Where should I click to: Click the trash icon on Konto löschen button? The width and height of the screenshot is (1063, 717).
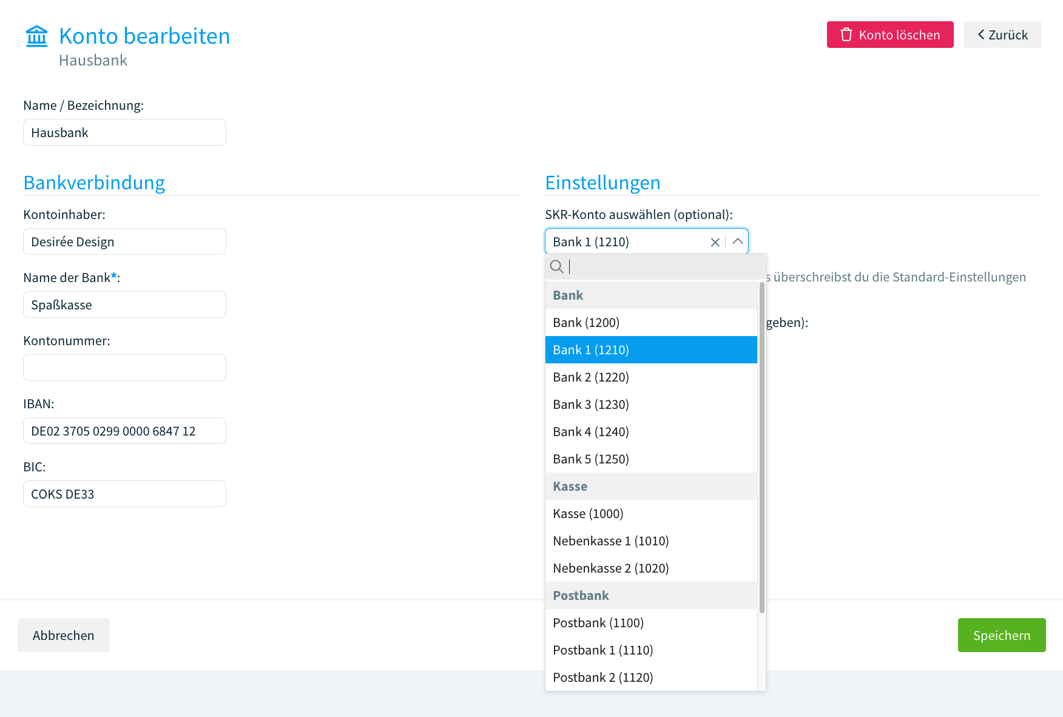pos(846,35)
